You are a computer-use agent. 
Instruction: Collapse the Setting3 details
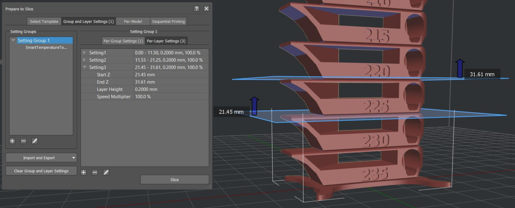coord(85,67)
